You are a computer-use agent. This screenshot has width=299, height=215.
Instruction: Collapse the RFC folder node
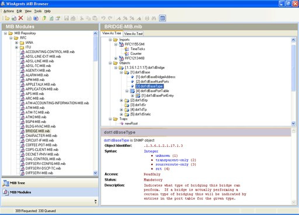pos(11,38)
